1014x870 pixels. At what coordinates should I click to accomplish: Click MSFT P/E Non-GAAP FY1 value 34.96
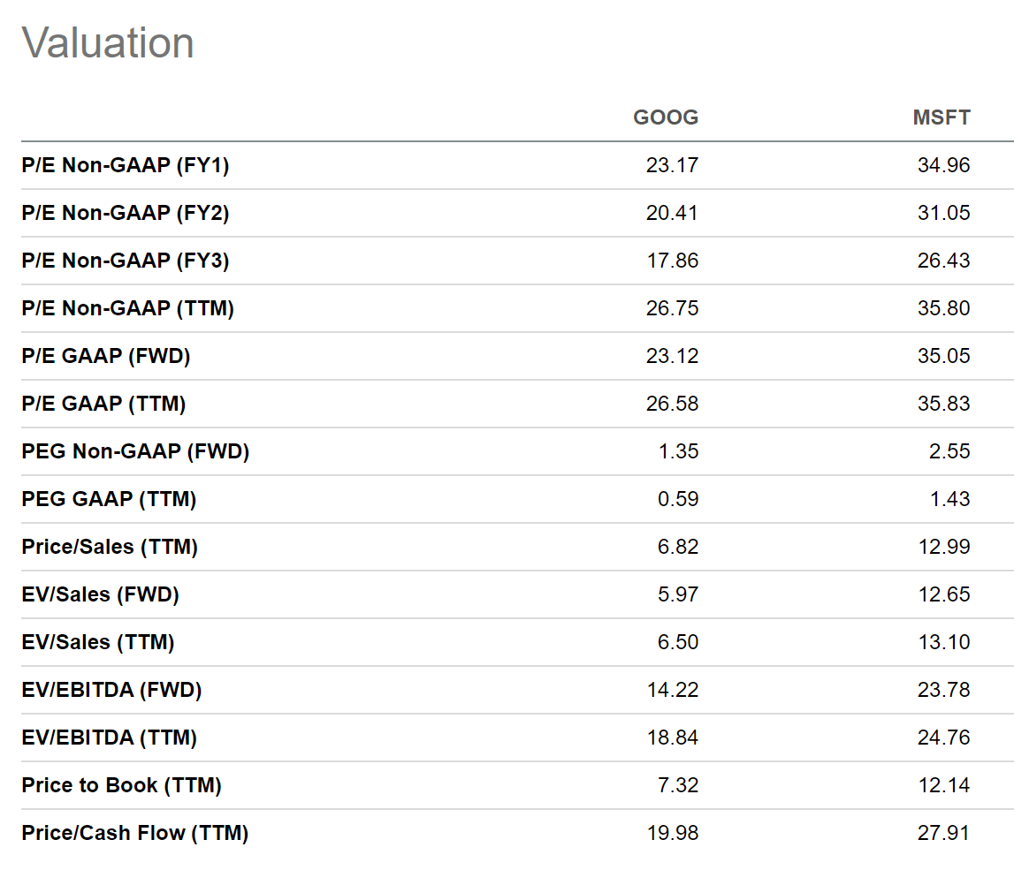coord(944,165)
